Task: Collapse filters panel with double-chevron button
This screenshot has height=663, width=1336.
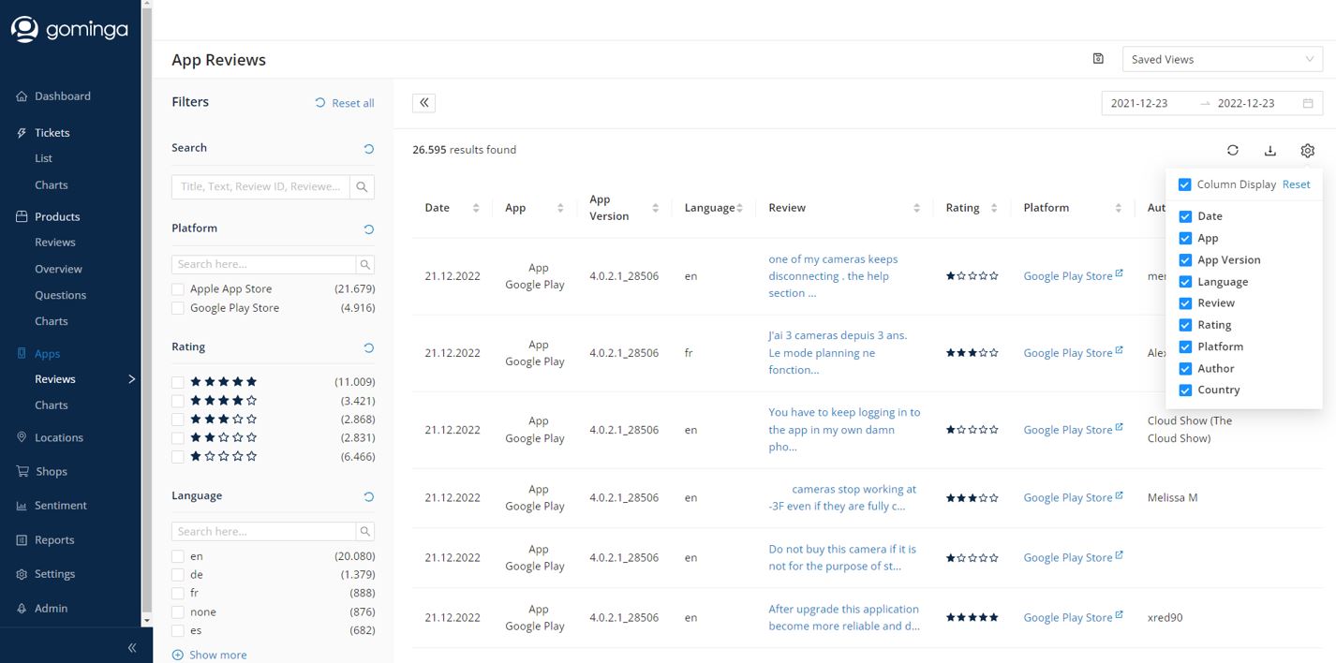Action: pos(424,103)
